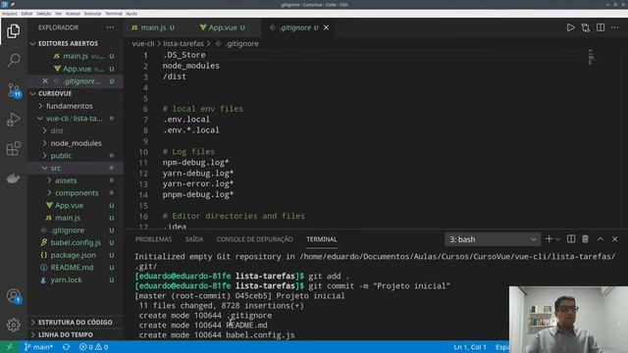Open Source Control view with 11 changes
Viewport: 628px width, 353px height.
[13, 90]
